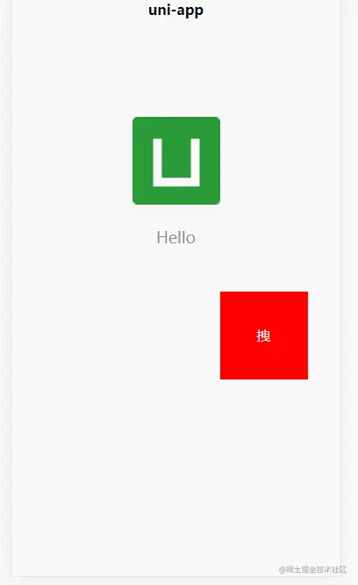Tap the left white bar of the U glyph
Image resolution: width=358 pixels, height=585 pixels.
[x=157, y=162]
